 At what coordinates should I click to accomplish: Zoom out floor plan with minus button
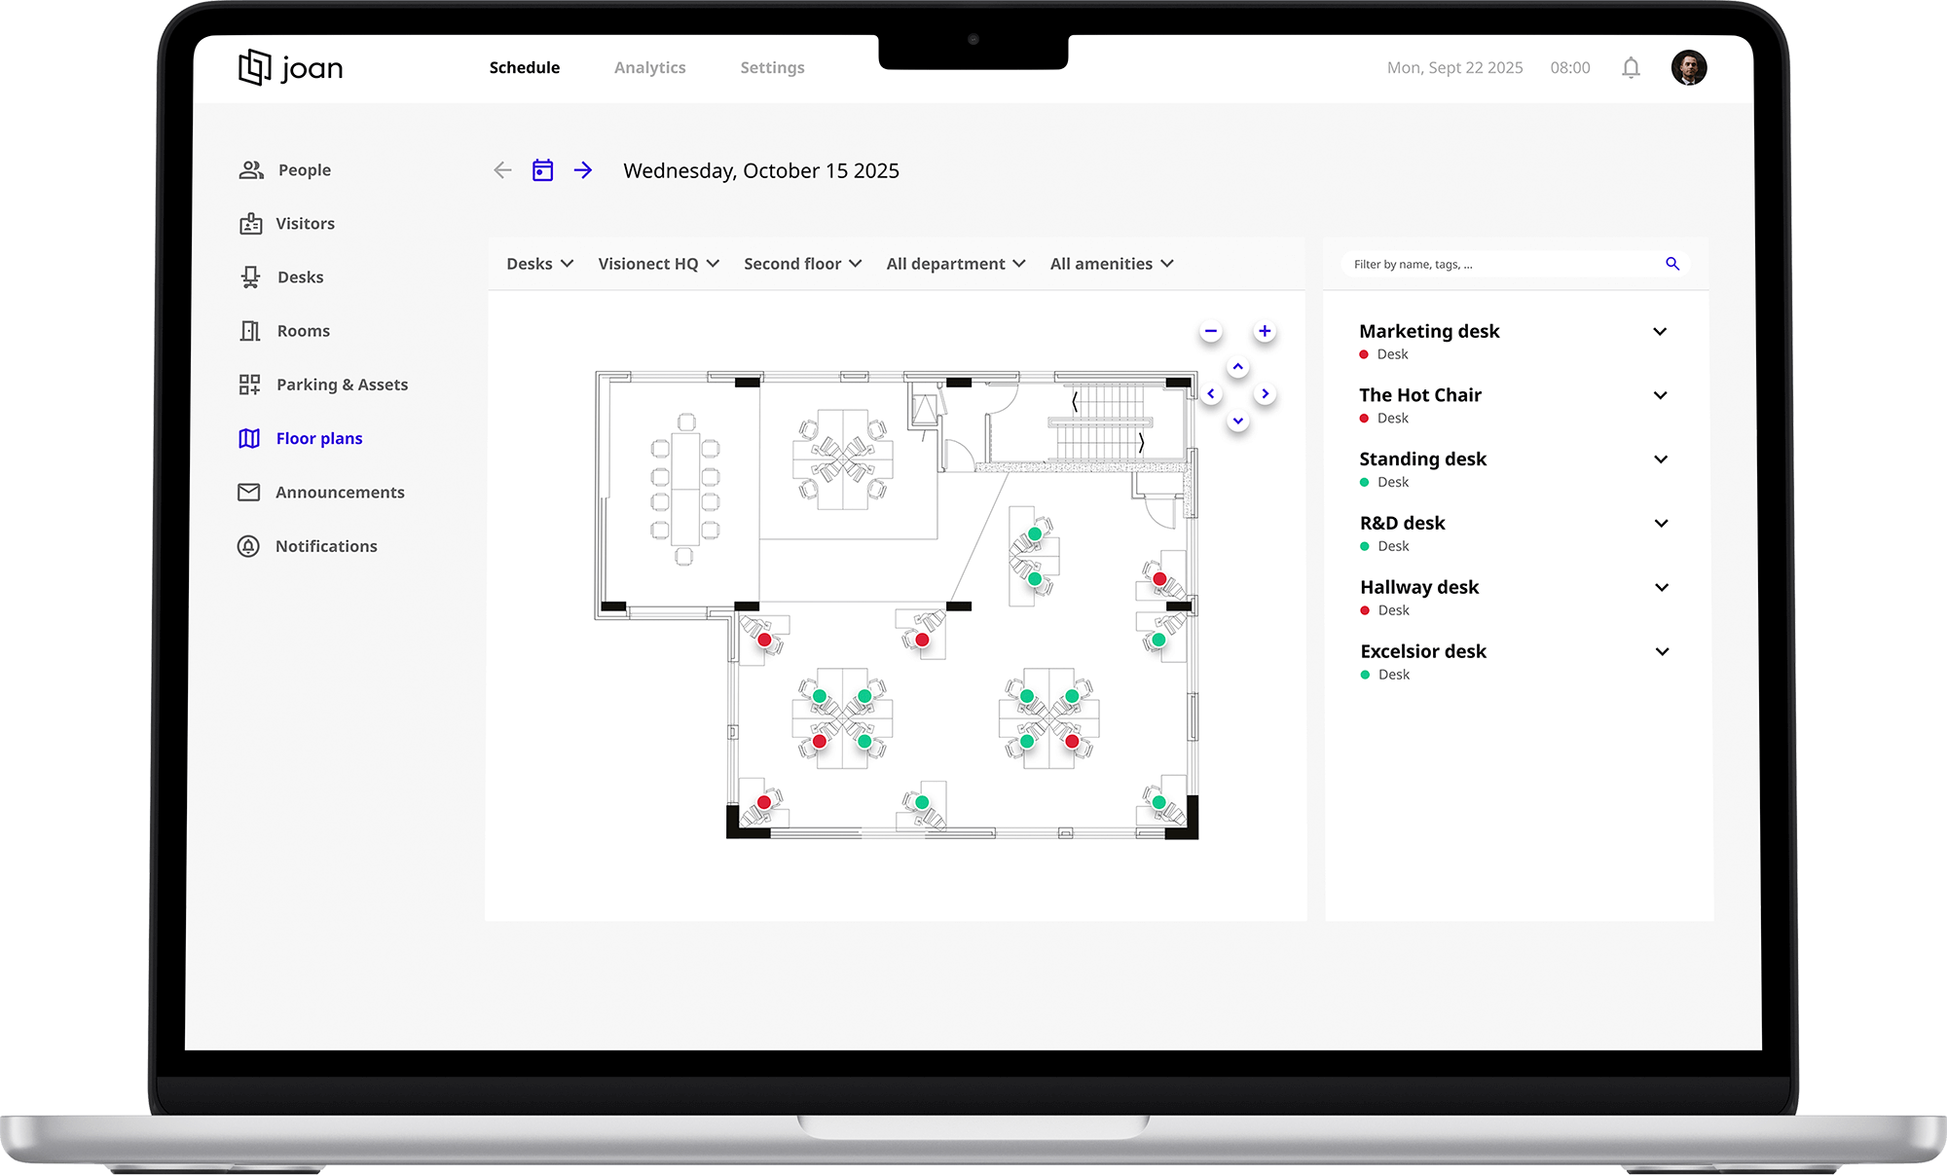pos(1210,331)
